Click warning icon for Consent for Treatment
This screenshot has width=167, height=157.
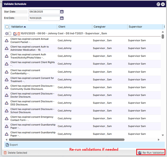point(7,80)
